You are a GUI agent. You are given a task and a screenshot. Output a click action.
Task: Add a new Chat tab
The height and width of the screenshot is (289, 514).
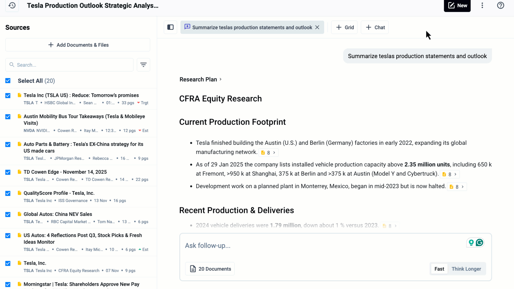coord(375,27)
